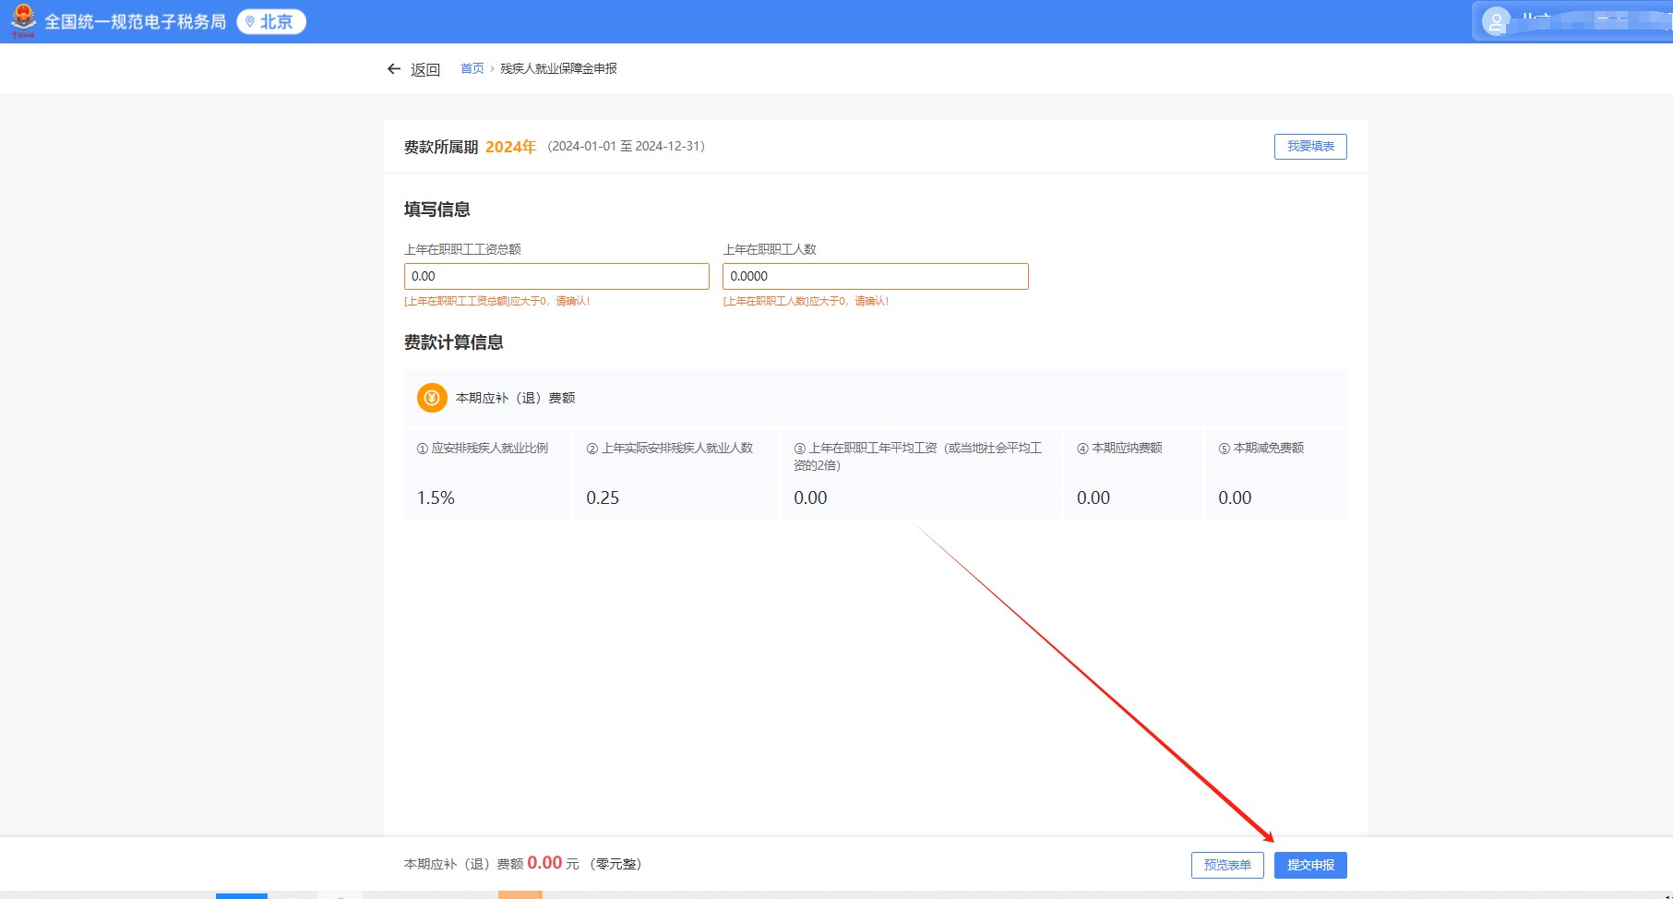This screenshot has width=1673, height=899.
Task: Click the 本期应纳费额 card
Action: click(1132, 474)
